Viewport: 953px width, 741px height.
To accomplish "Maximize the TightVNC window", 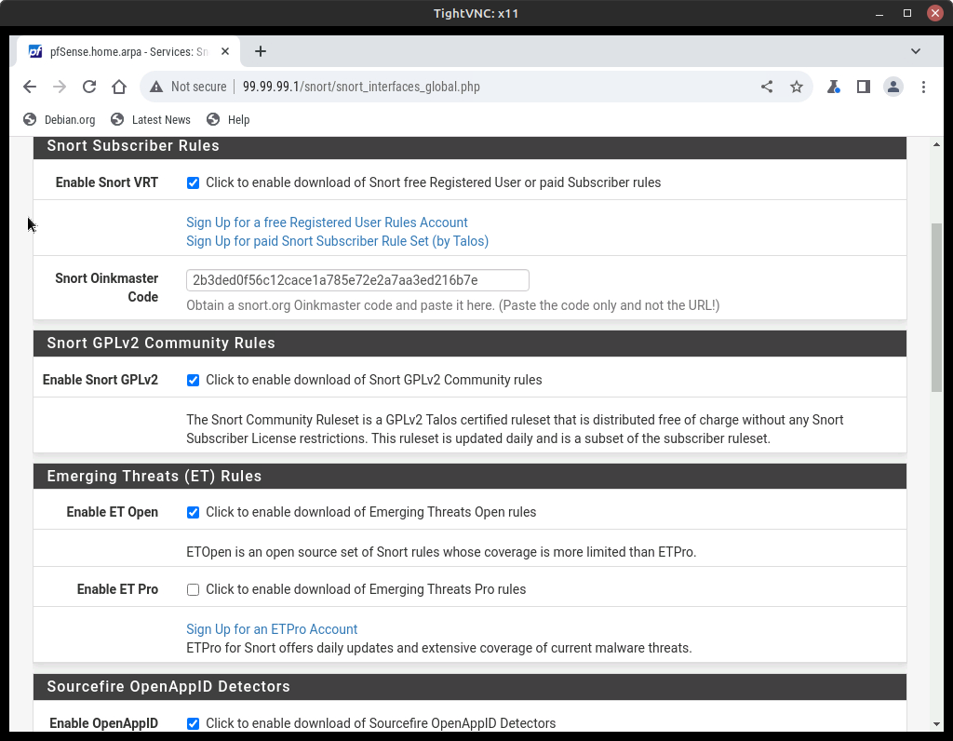I will click(906, 13).
